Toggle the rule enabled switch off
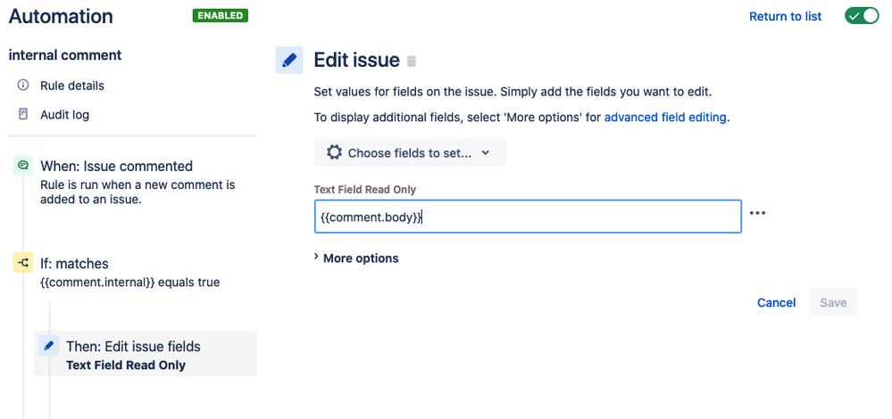The height and width of the screenshot is (419, 892). tap(862, 16)
